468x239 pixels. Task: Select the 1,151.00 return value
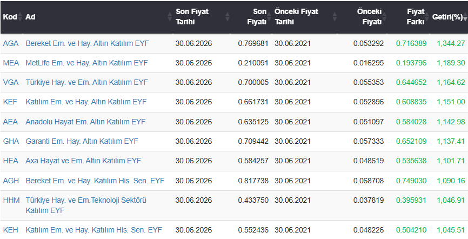pos(451,102)
